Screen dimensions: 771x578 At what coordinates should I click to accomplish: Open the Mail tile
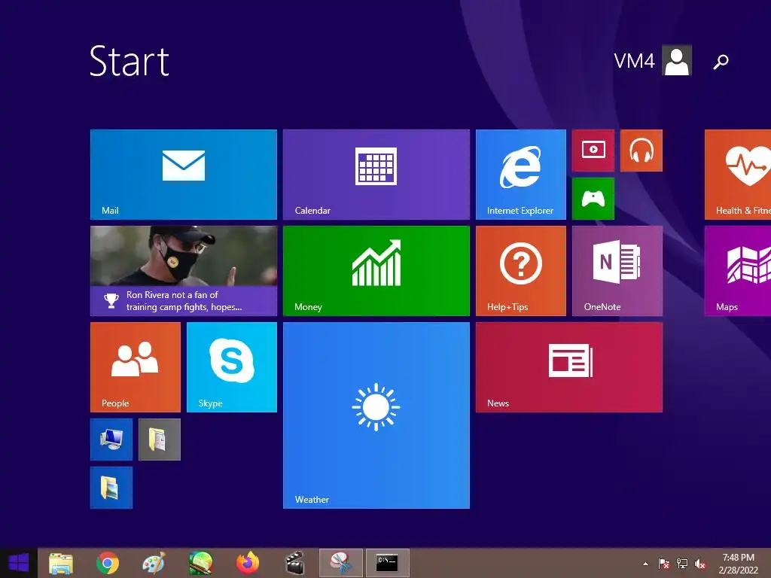point(184,175)
